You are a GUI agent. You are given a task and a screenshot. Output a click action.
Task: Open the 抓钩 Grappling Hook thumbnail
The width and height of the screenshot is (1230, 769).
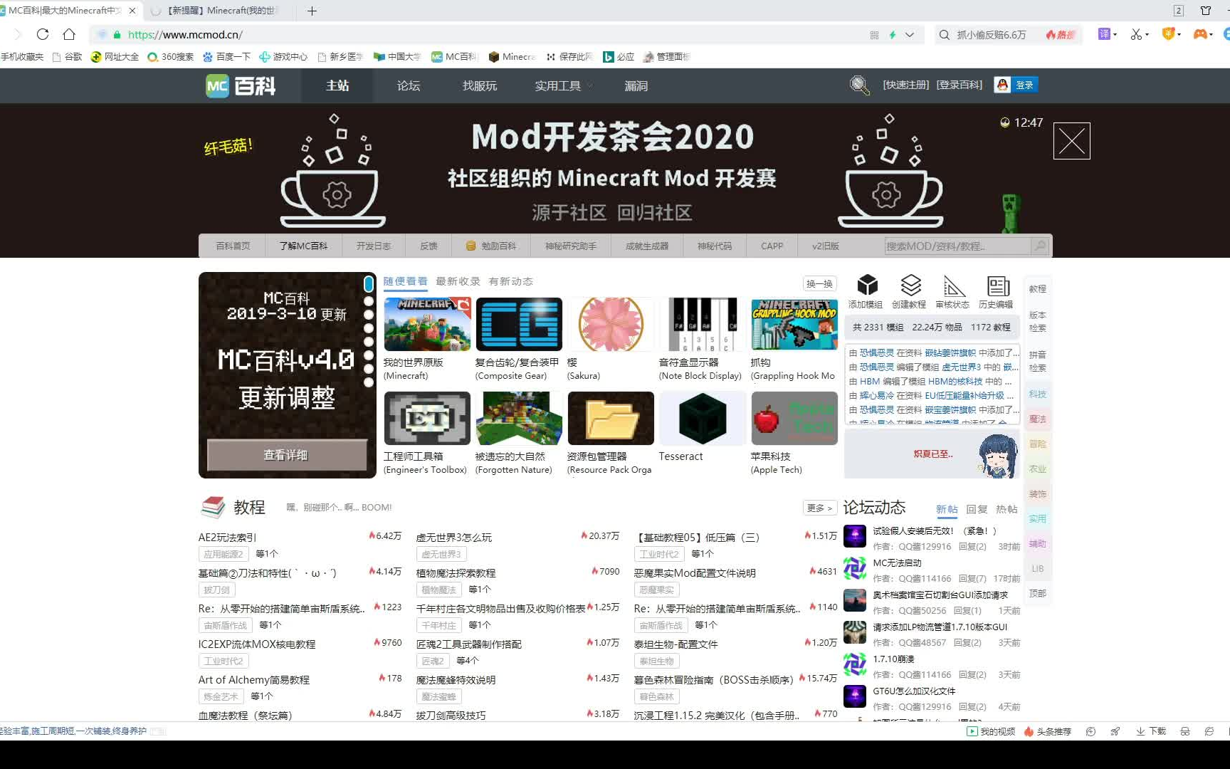point(794,324)
